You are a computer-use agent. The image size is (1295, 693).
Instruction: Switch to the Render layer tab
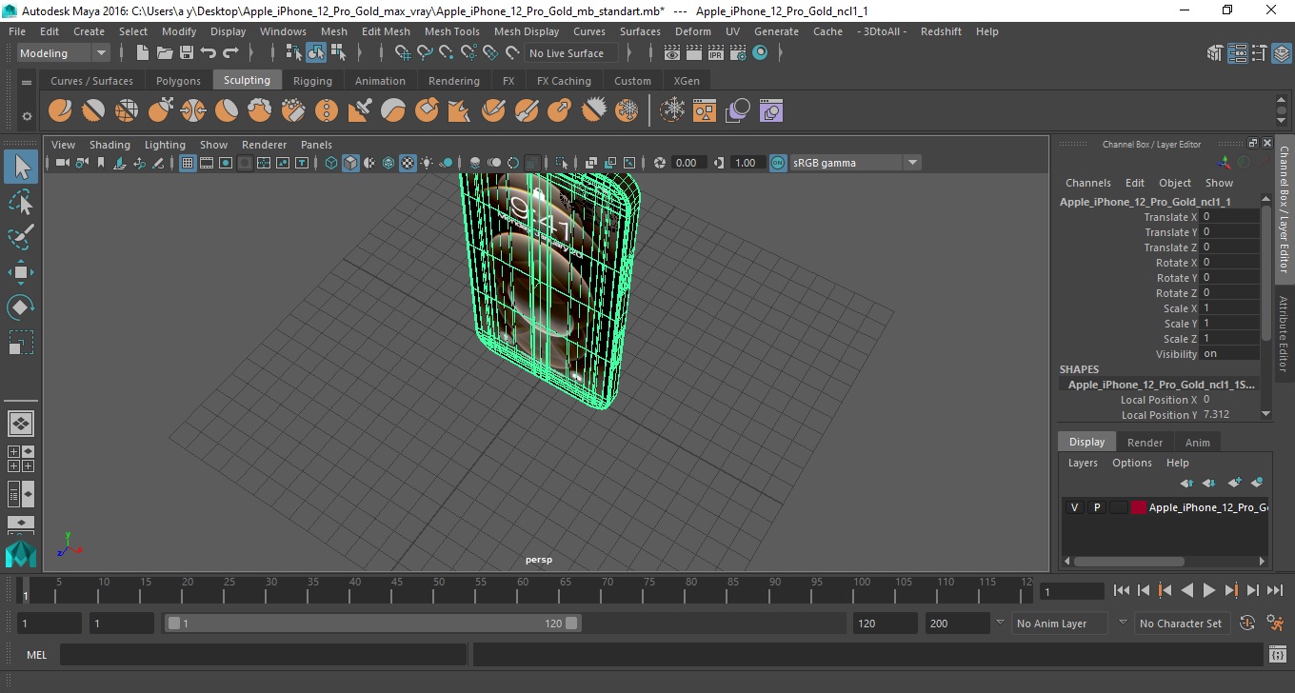click(x=1145, y=443)
